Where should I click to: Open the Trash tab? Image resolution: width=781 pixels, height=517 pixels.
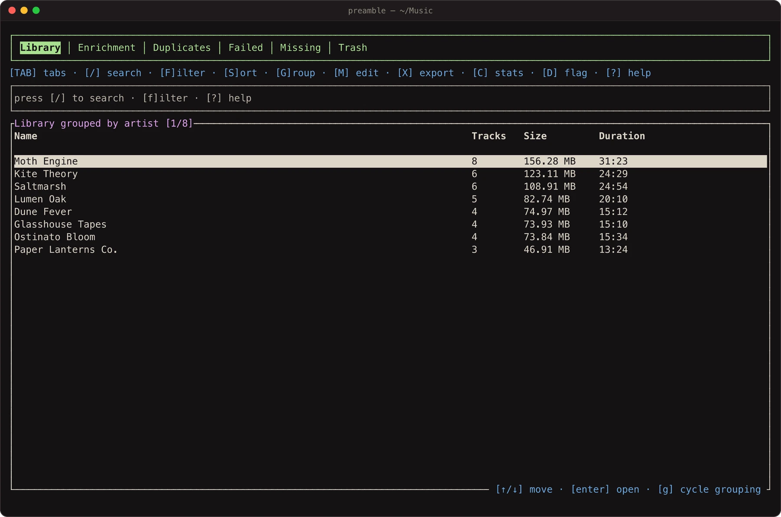(353, 48)
